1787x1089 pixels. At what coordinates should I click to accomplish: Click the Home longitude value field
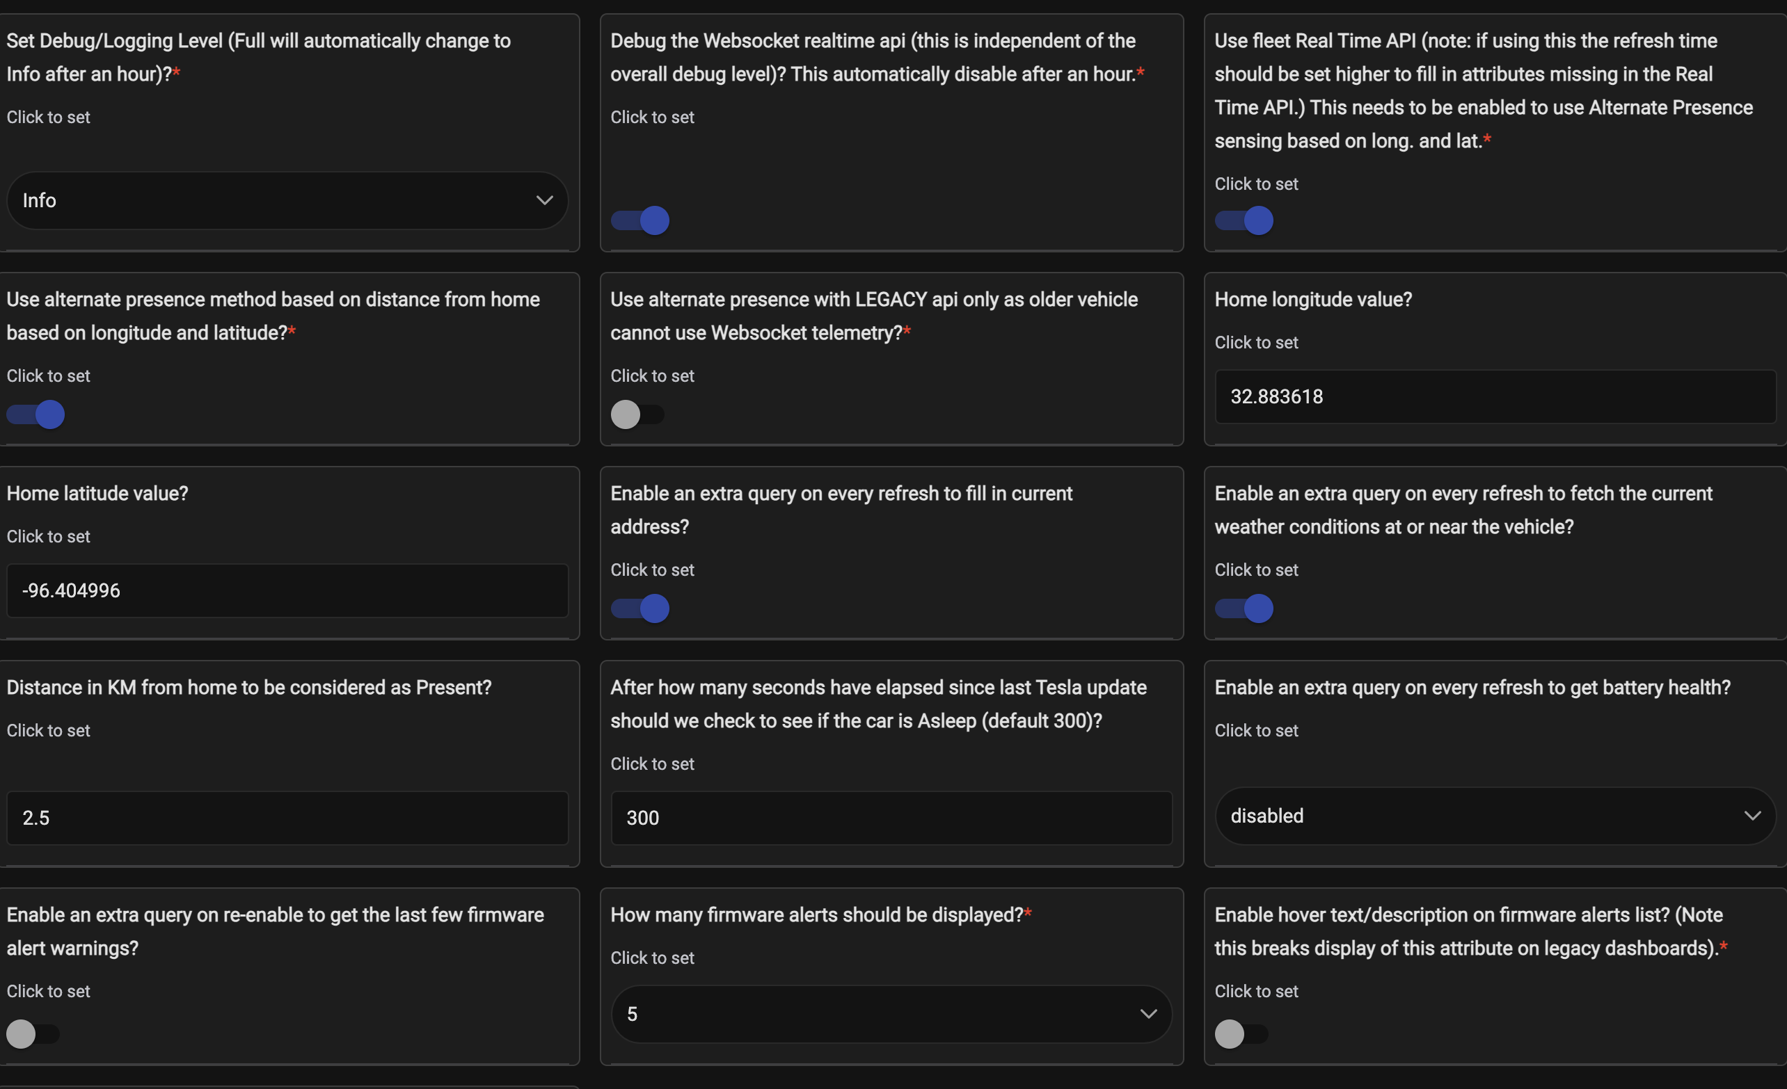click(x=1494, y=397)
